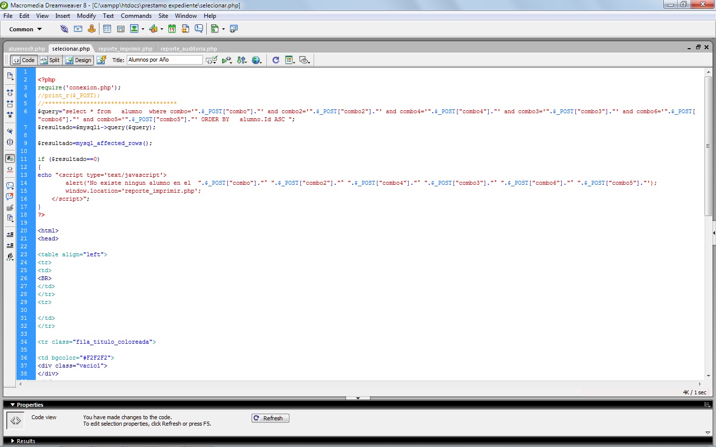Click the Refresh Design View icon
The image size is (716, 447).
[276, 60]
